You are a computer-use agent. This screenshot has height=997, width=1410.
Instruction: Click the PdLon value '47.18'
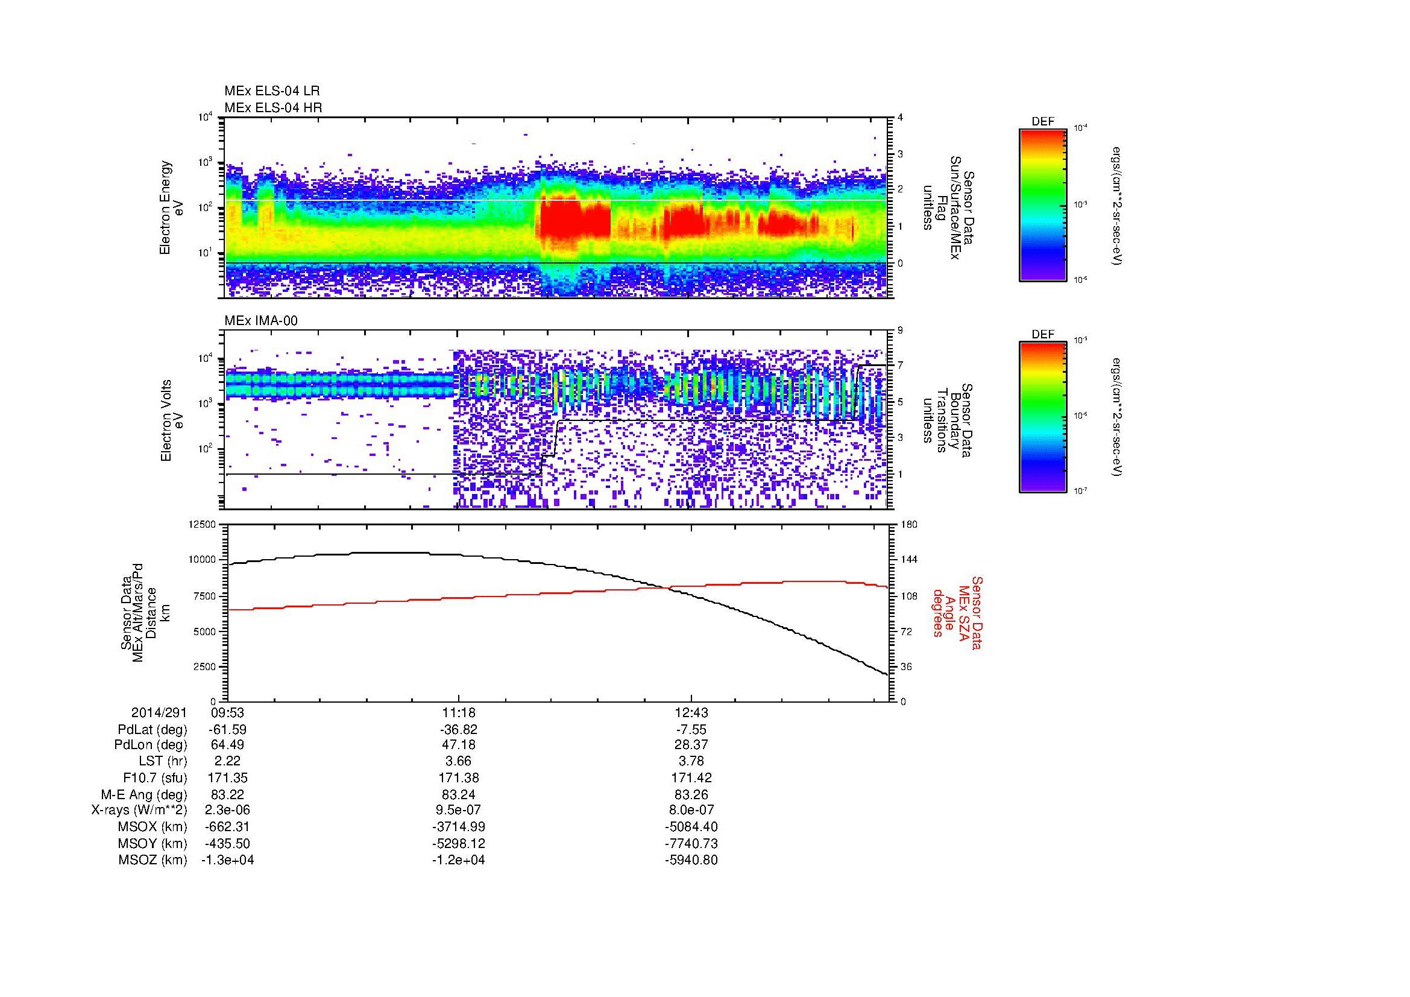point(458,745)
